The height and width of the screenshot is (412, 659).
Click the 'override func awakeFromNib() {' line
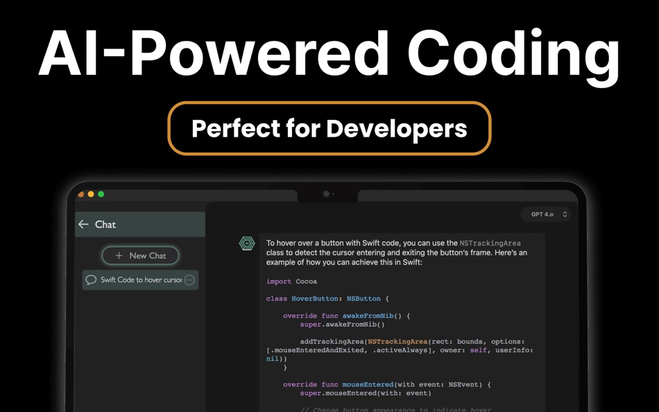(x=346, y=316)
